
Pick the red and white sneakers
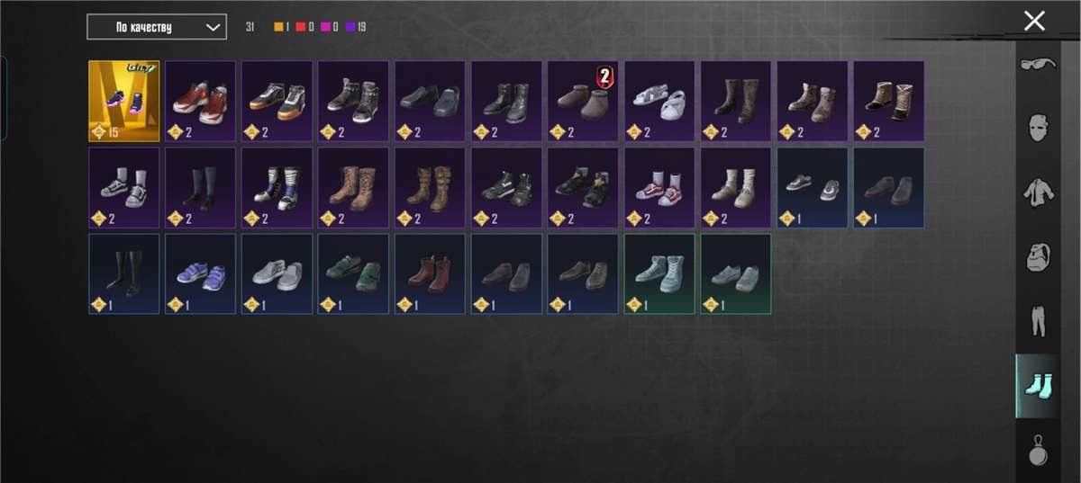pos(200,101)
